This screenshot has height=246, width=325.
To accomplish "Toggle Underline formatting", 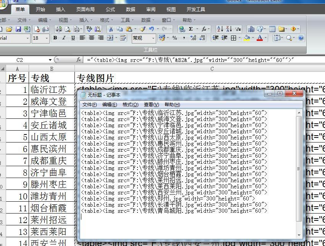I will click(73, 38).
